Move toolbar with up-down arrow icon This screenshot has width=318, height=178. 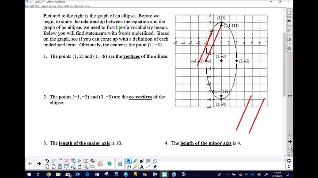click(289, 167)
